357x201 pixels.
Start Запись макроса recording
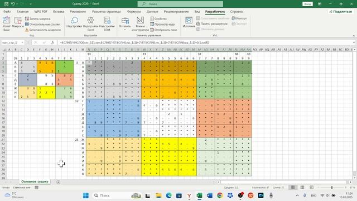(x=37, y=18)
